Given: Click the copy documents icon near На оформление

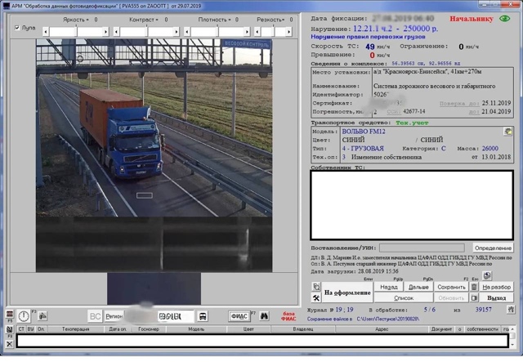Looking at the screenshot, I should [316, 287].
